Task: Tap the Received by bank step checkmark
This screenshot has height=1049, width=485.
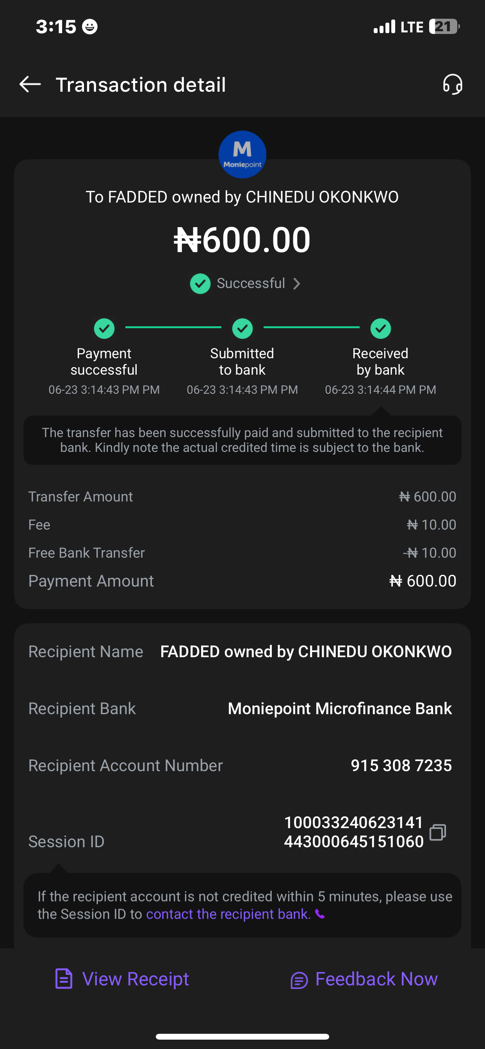Action: 380,328
